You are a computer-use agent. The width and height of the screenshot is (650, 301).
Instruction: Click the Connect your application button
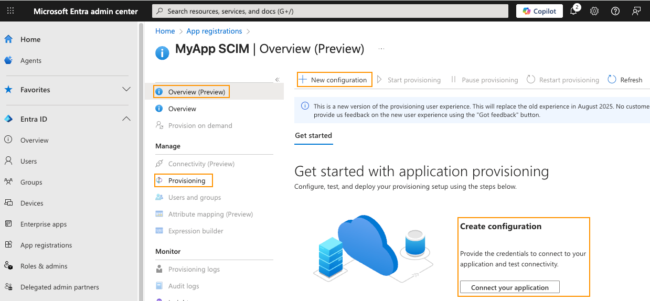click(510, 287)
